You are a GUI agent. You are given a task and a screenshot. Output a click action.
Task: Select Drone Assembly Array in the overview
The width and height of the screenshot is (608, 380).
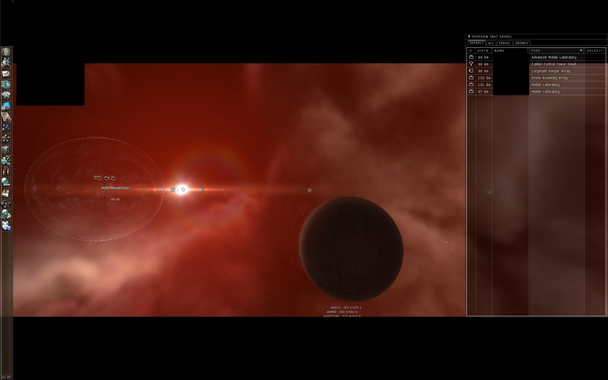(x=536, y=78)
